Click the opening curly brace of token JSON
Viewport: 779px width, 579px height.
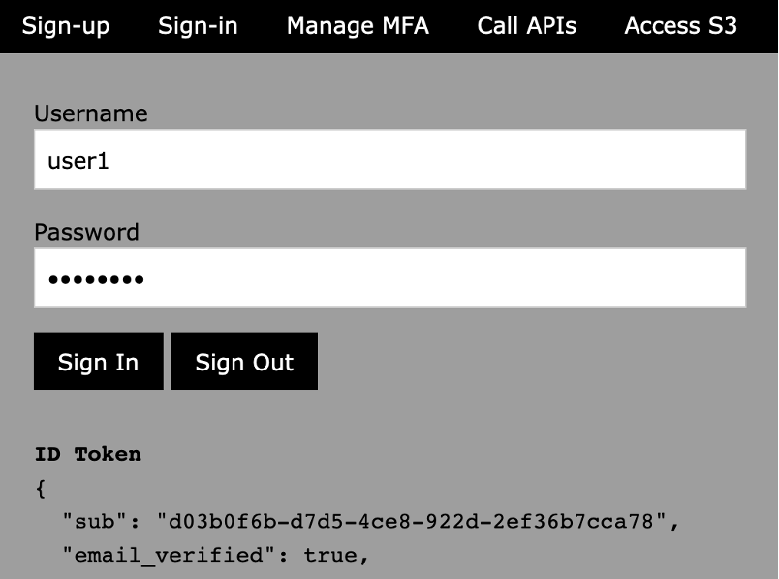[41, 489]
